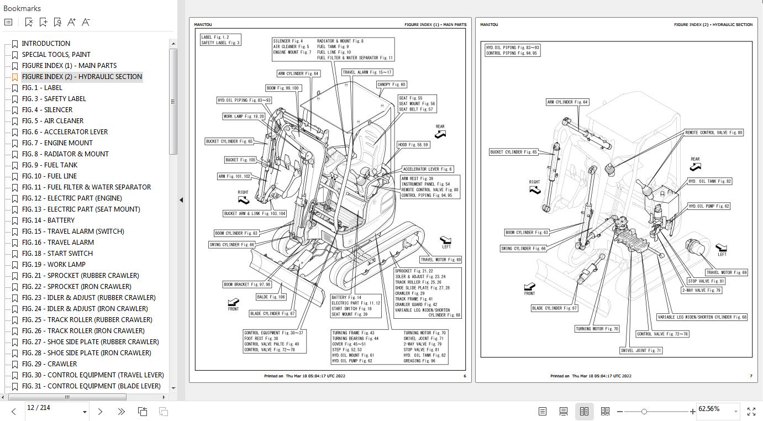Enable continuous scrolling page view
Viewport: 763px width, 421px height.
click(564, 412)
